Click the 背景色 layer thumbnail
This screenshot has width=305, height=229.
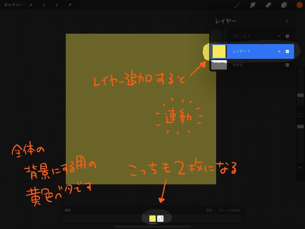pyautogui.click(x=219, y=65)
